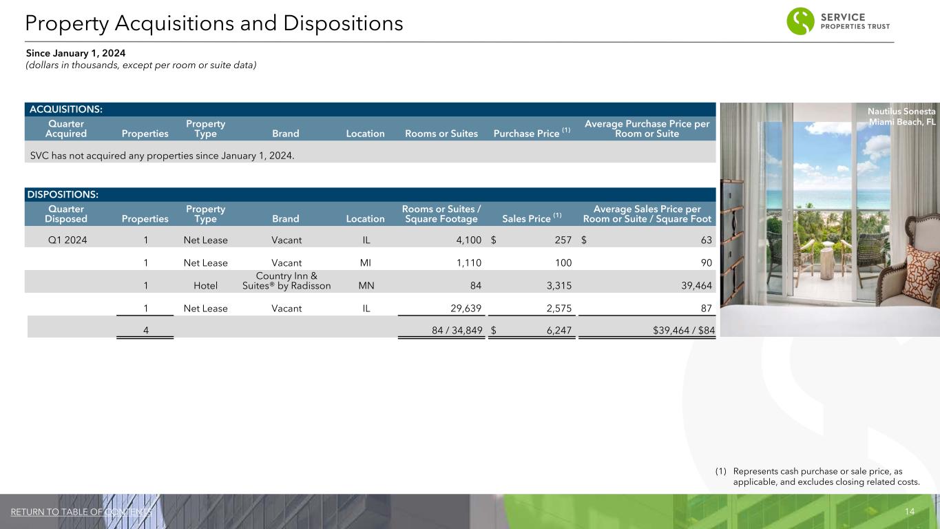This screenshot has height=529, width=940.
Task: Click the Service Properties Trust logo icon
Action: [800, 21]
